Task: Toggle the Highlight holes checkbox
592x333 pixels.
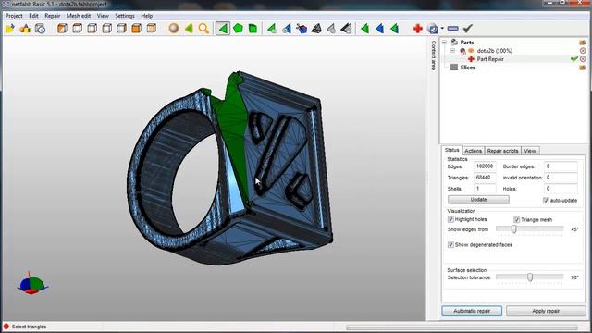Action: point(450,219)
